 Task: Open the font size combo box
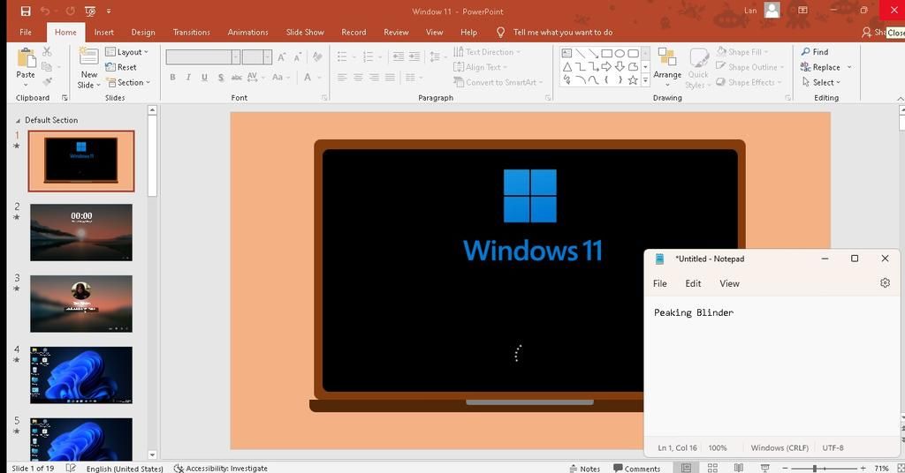pyautogui.click(x=256, y=56)
